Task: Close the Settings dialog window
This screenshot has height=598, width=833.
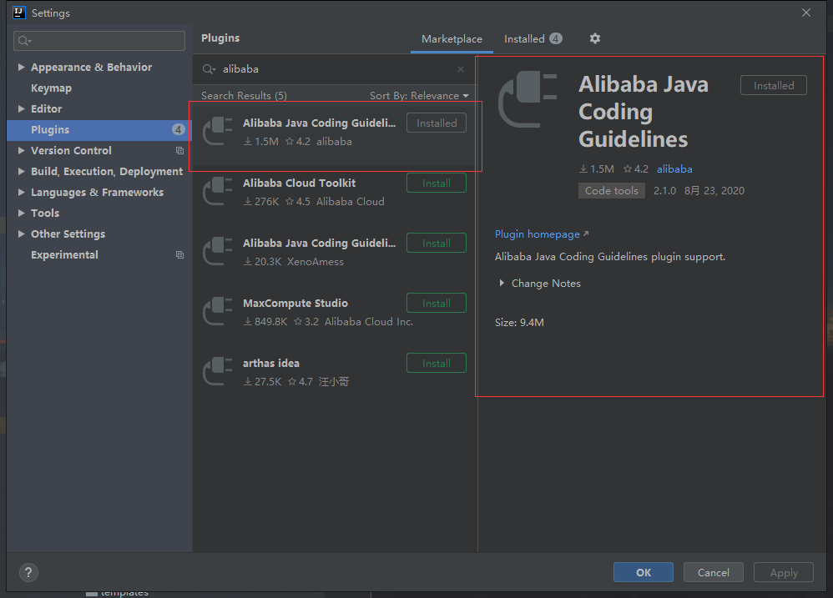Action: point(806,13)
